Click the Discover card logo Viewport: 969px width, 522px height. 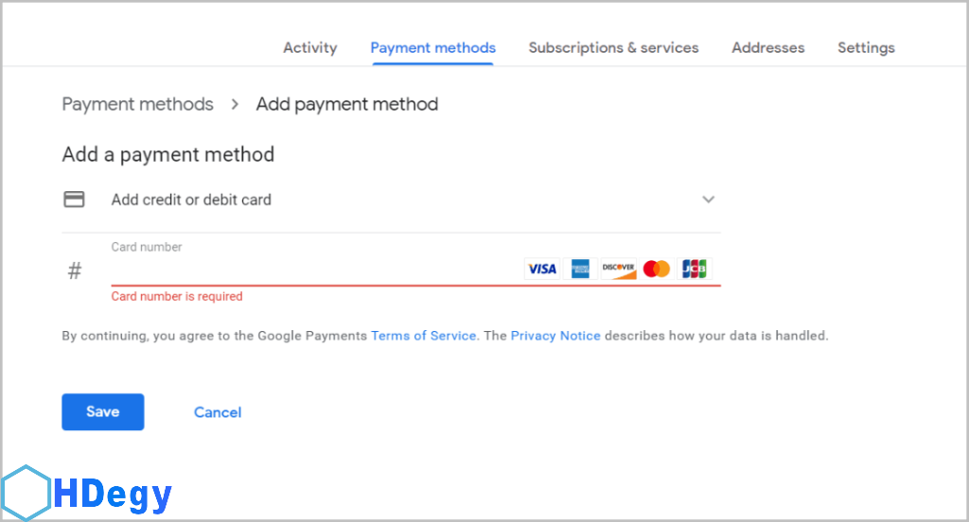pos(618,270)
